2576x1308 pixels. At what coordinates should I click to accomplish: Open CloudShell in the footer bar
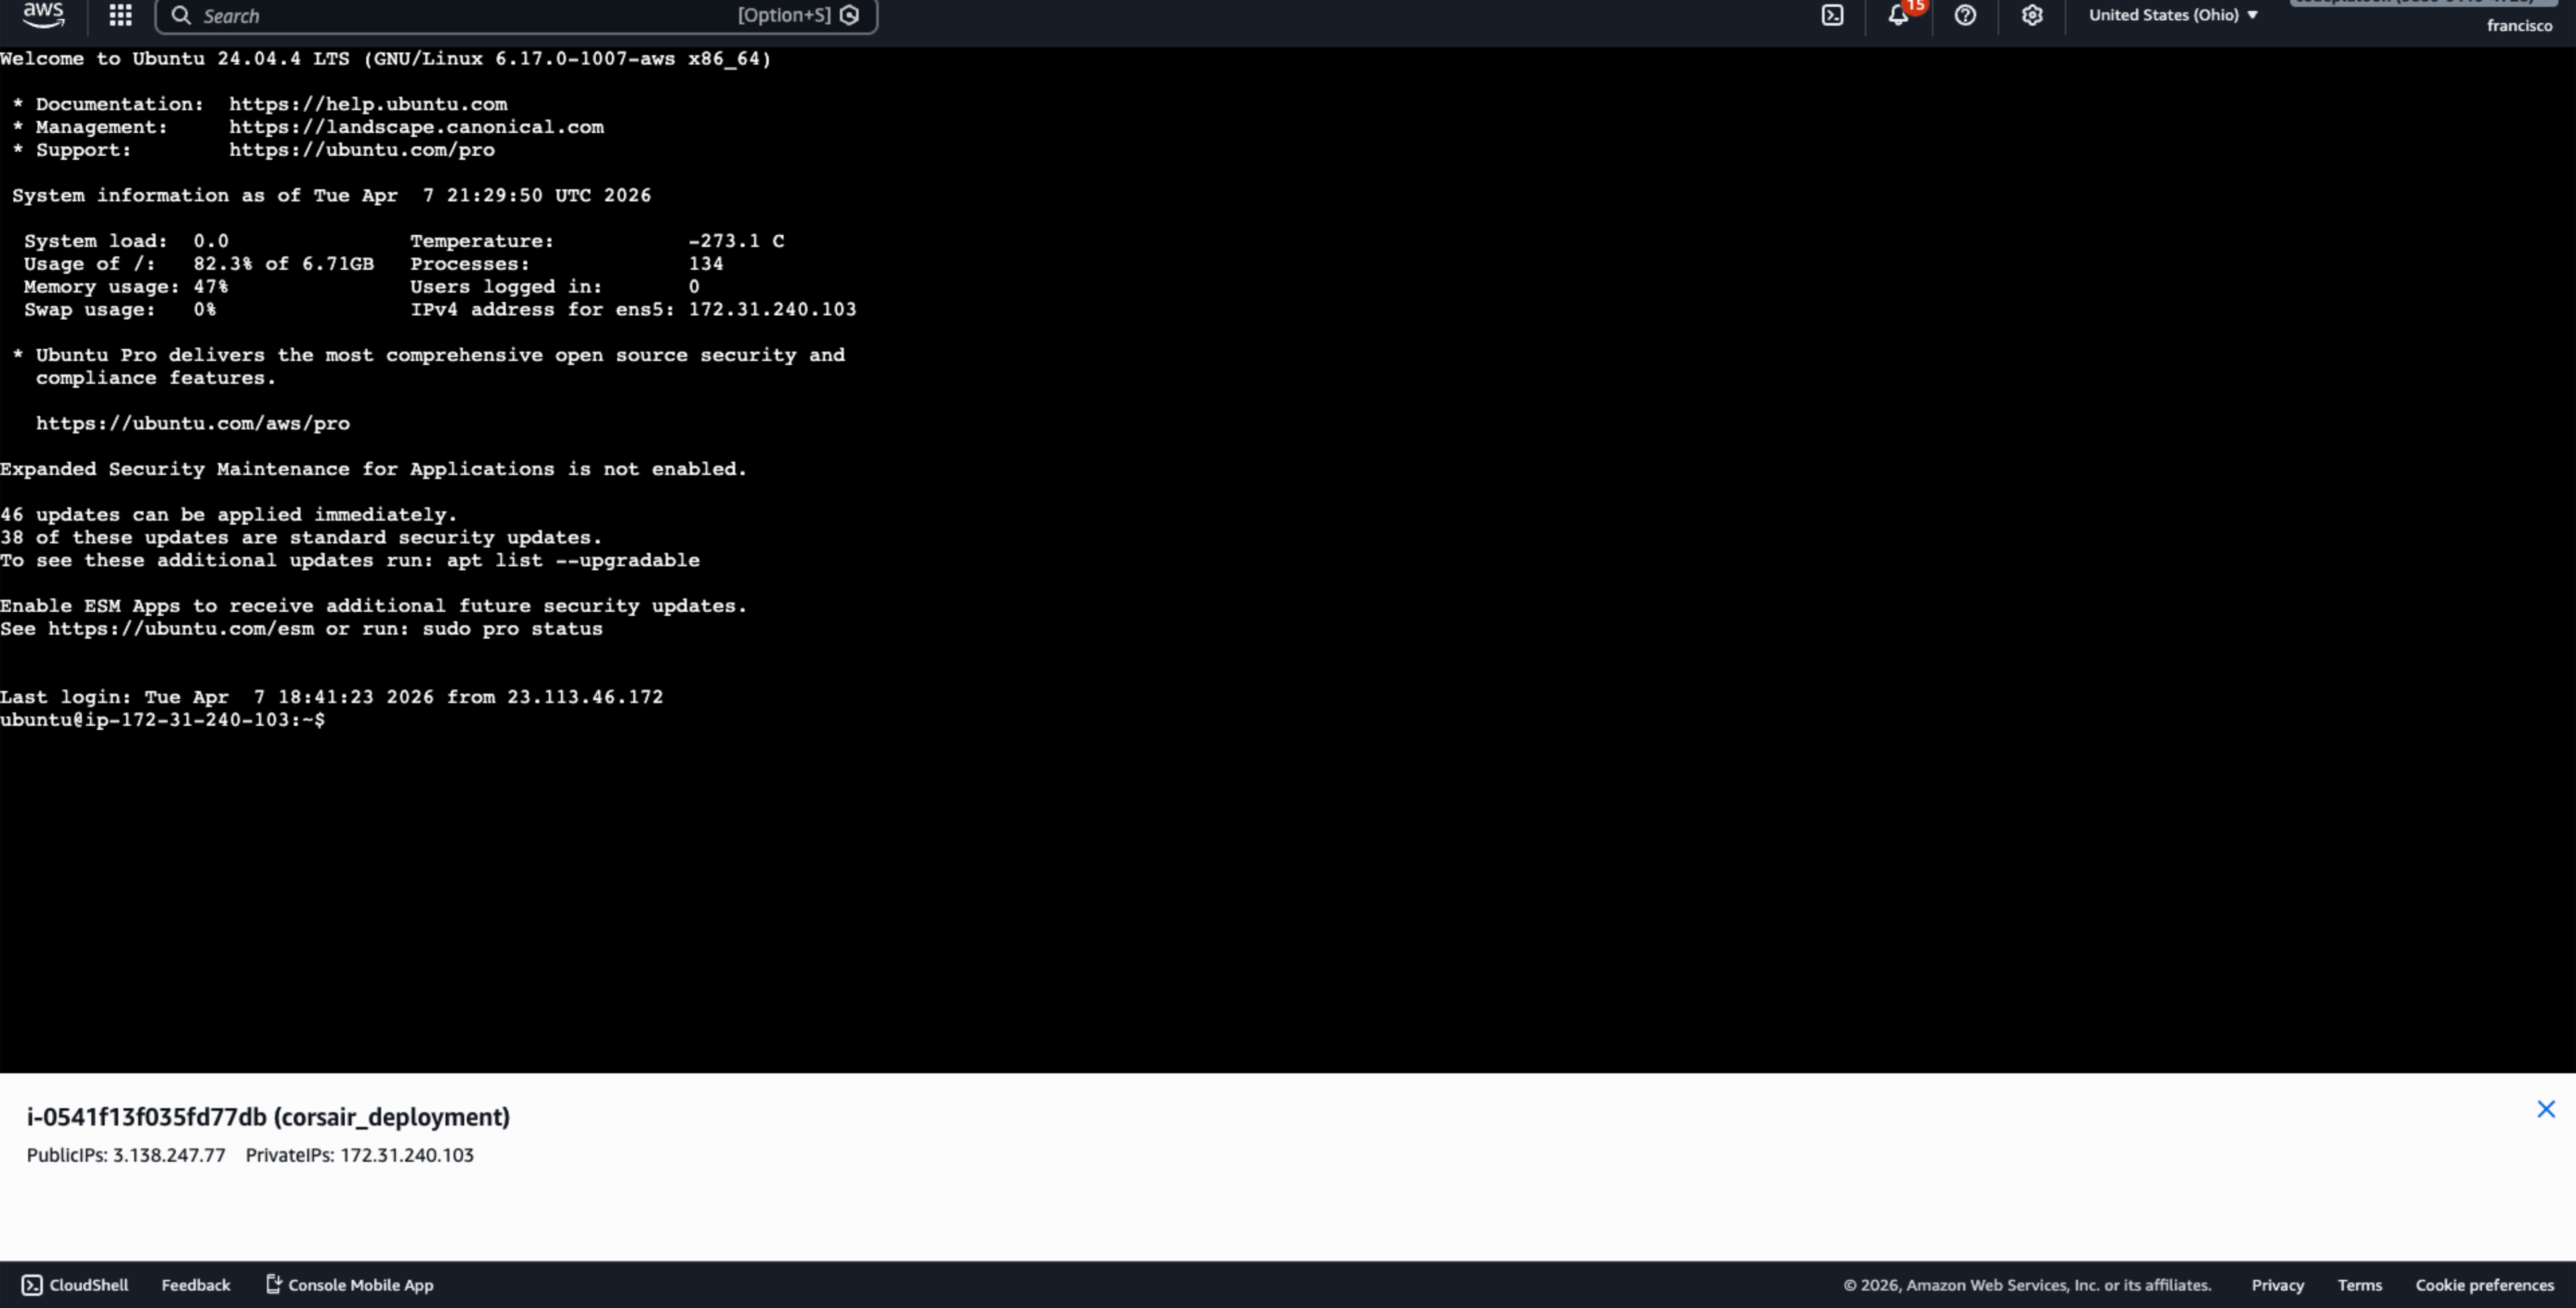(x=75, y=1285)
